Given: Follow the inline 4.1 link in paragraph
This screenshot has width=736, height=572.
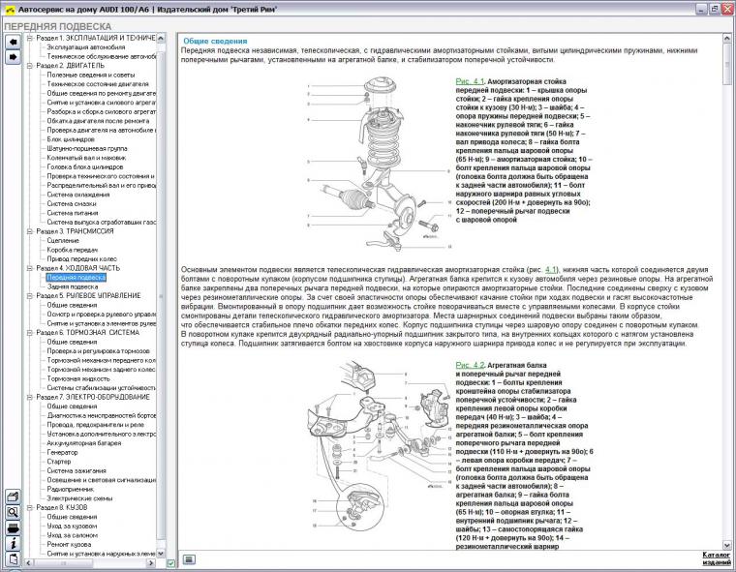Looking at the screenshot, I should coord(551,269).
